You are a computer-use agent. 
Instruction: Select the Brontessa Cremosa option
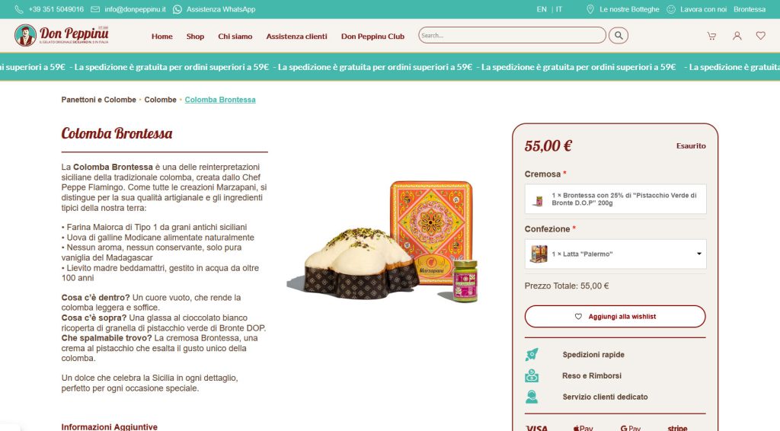coord(615,200)
